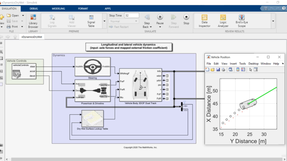The height and width of the screenshot is (161, 287).
Task: Click Print Figure icon in Vehicle Position toolbar
Action: coord(223,69)
